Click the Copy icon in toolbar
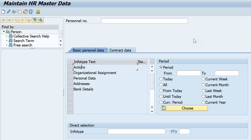The image size is (251, 140). pos(20,12)
